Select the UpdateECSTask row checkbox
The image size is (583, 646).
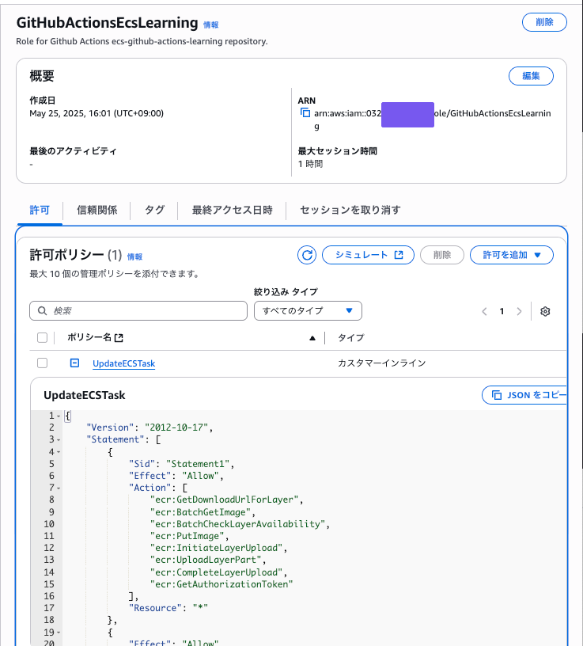tap(44, 364)
